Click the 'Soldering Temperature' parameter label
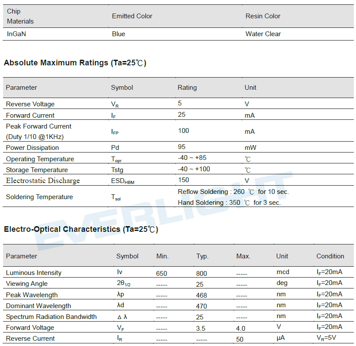 (x=39, y=197)
